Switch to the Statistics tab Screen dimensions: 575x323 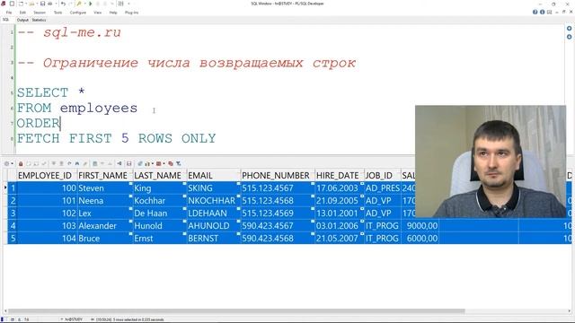coord(39,20)
